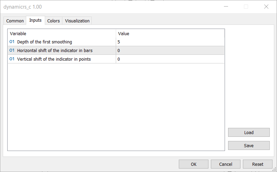This screenshot has height=172, width=277.
Task: Click the icon beside Depth of the first smoothing
Action: coord(12,42)
